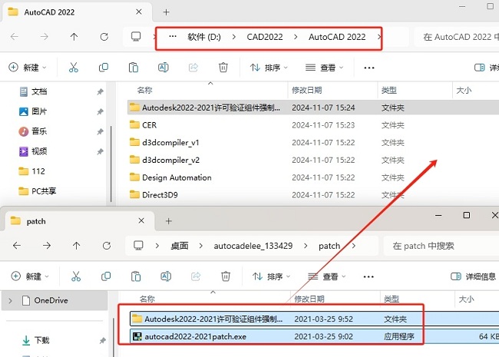Add new tab in AutoCAD 2022 window
The height and width of the screenshot is (357, 499).
[166, 12]
